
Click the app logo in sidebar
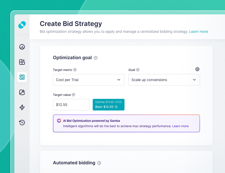point(22,25)
